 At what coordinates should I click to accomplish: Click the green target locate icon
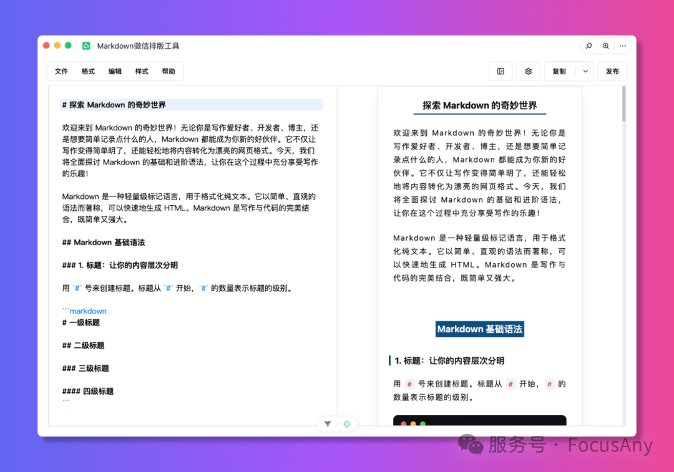point(347,424)
